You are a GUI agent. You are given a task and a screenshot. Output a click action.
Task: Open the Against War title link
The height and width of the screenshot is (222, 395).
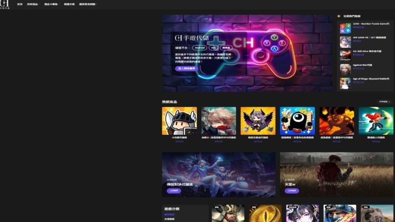click(362, 65)
